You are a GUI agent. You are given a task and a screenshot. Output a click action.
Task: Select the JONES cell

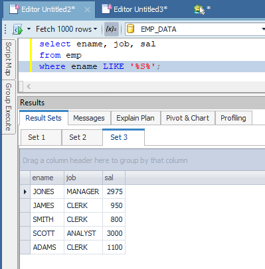tap(47, 191)
